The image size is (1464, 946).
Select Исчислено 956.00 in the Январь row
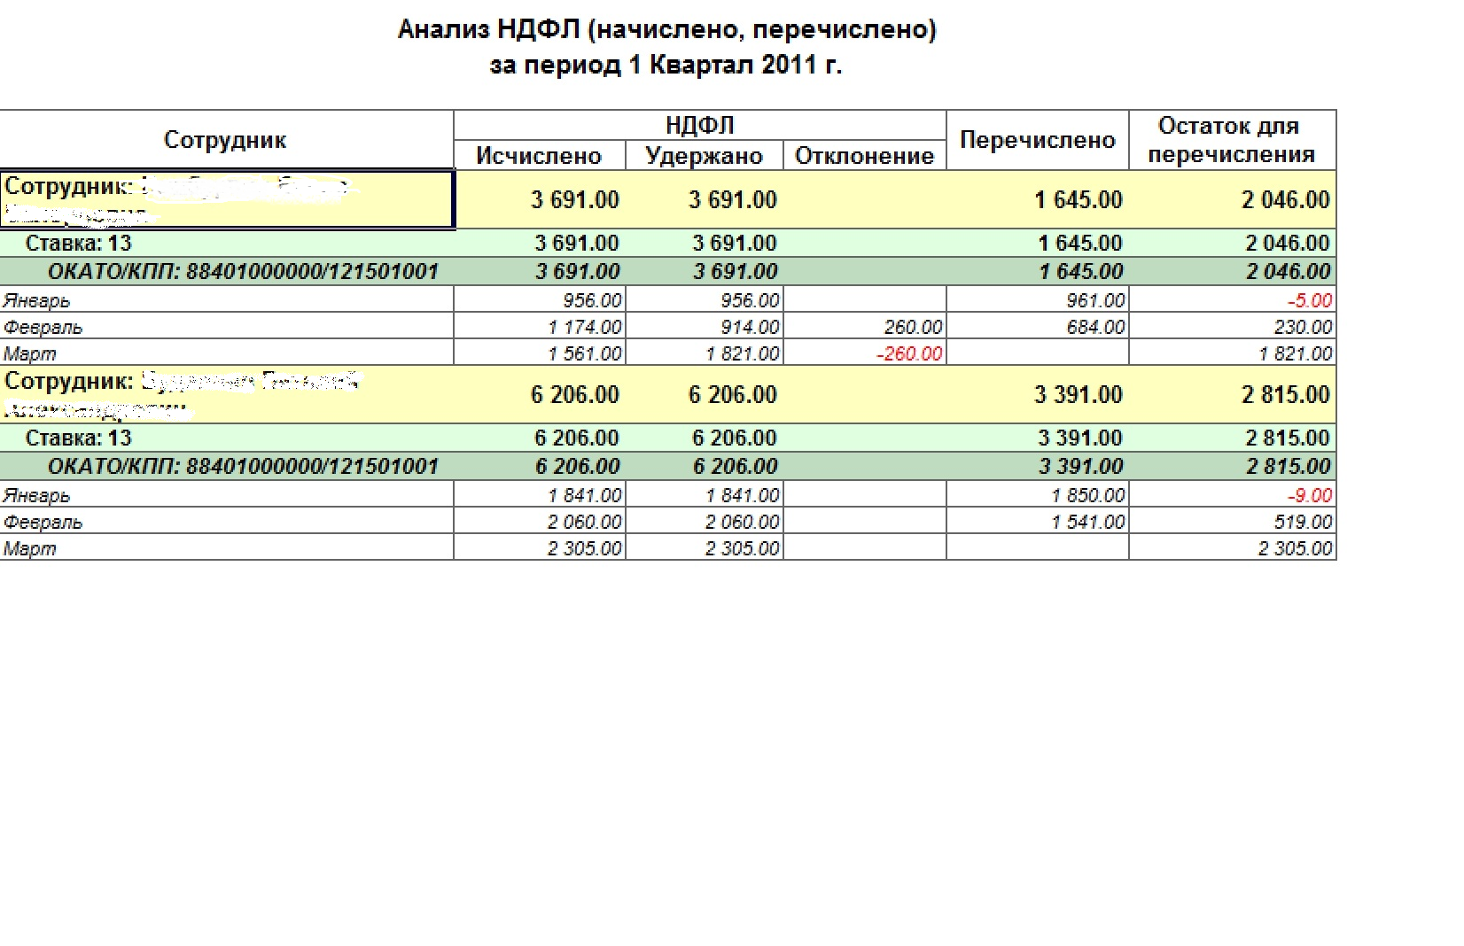click(592, 299)
